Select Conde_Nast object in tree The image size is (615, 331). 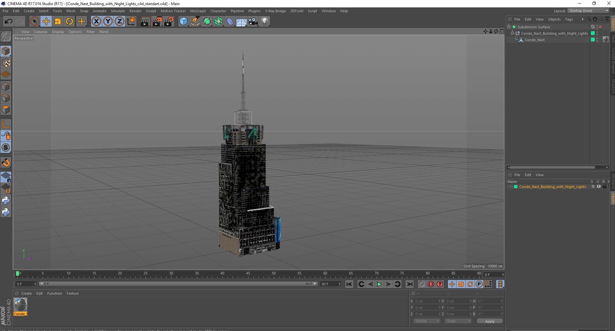tap(534, 40)
